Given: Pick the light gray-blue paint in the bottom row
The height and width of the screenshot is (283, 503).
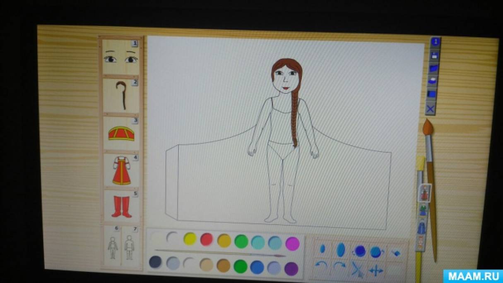Looking at the screenshot, I should tap(173, 263).
